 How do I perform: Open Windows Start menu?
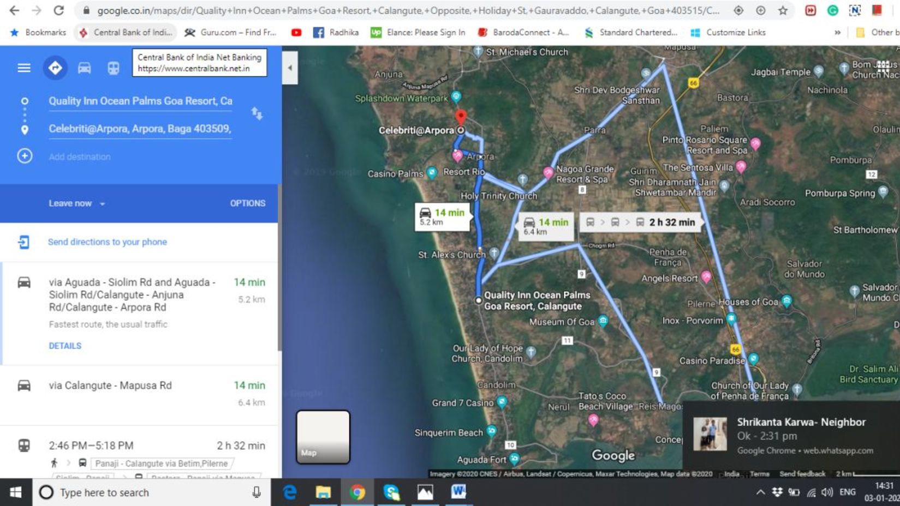(16, 492)
